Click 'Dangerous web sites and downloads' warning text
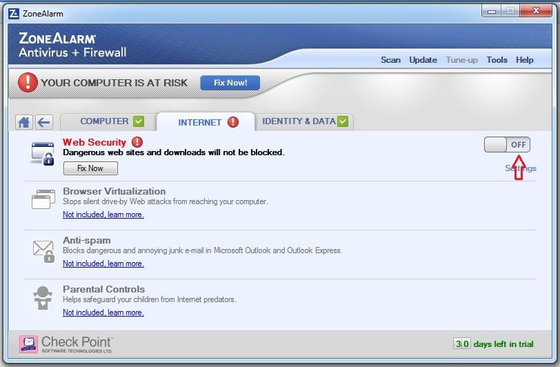 pyautogui.click(x=174, y=152)
